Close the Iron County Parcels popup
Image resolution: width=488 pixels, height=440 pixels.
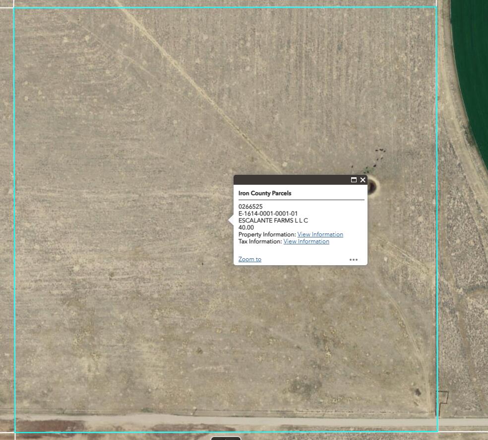tap(363, 180)
